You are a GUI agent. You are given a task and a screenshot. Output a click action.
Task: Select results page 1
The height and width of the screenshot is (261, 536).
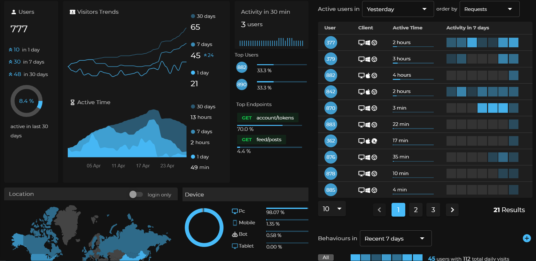398,210
